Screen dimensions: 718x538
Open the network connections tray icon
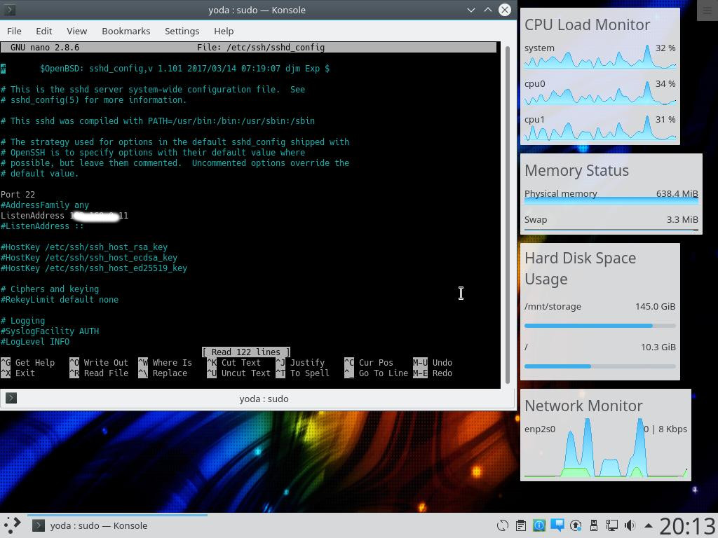click(612, 525)
